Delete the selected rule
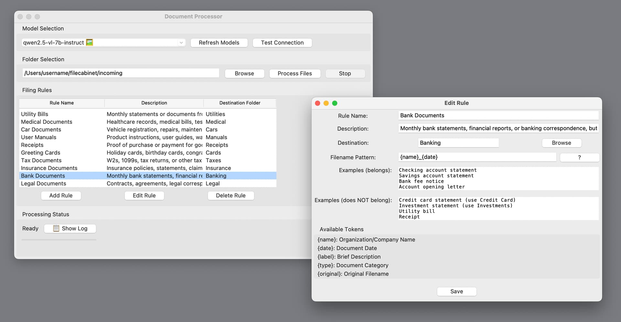This screenshot has width=621, height=322. click(x=231, y=196)
